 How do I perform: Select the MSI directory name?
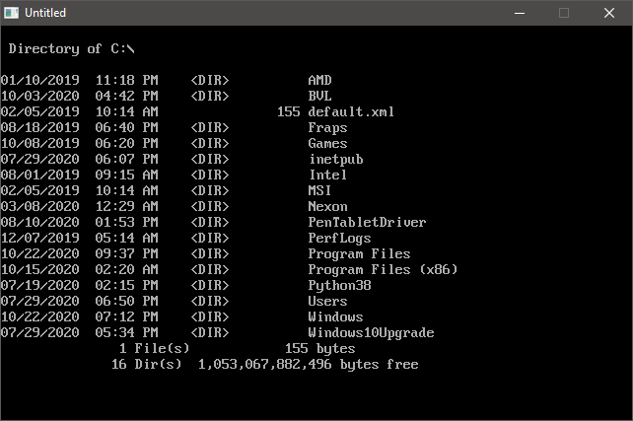(x=319, y=190)
